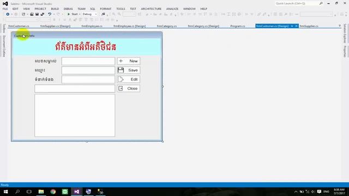This screenshot has width=349, height=196.
Task: Switch to frmCategory.cs tab
Action: [x=167, y=26]
